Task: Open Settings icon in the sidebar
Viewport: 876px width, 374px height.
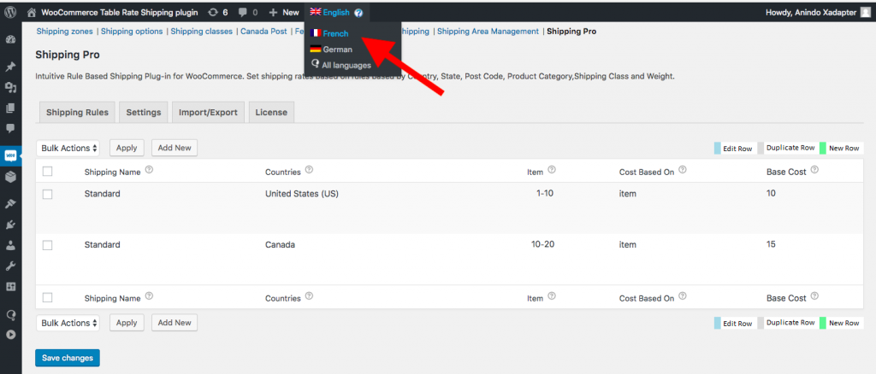Action: [x=10, y=287]
